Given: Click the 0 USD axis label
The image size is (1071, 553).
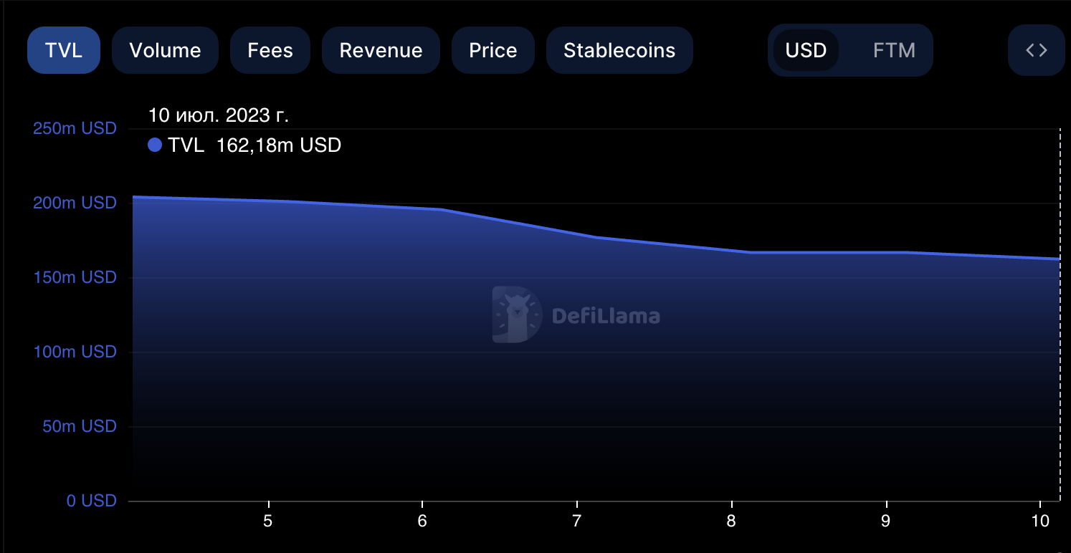Looking at the screenshot, I should (91, 501).
